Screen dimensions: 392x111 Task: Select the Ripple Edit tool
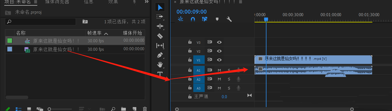point(160,26)
